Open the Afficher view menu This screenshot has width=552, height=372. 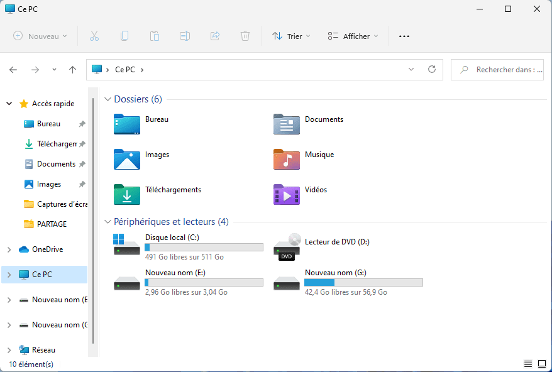353,36
